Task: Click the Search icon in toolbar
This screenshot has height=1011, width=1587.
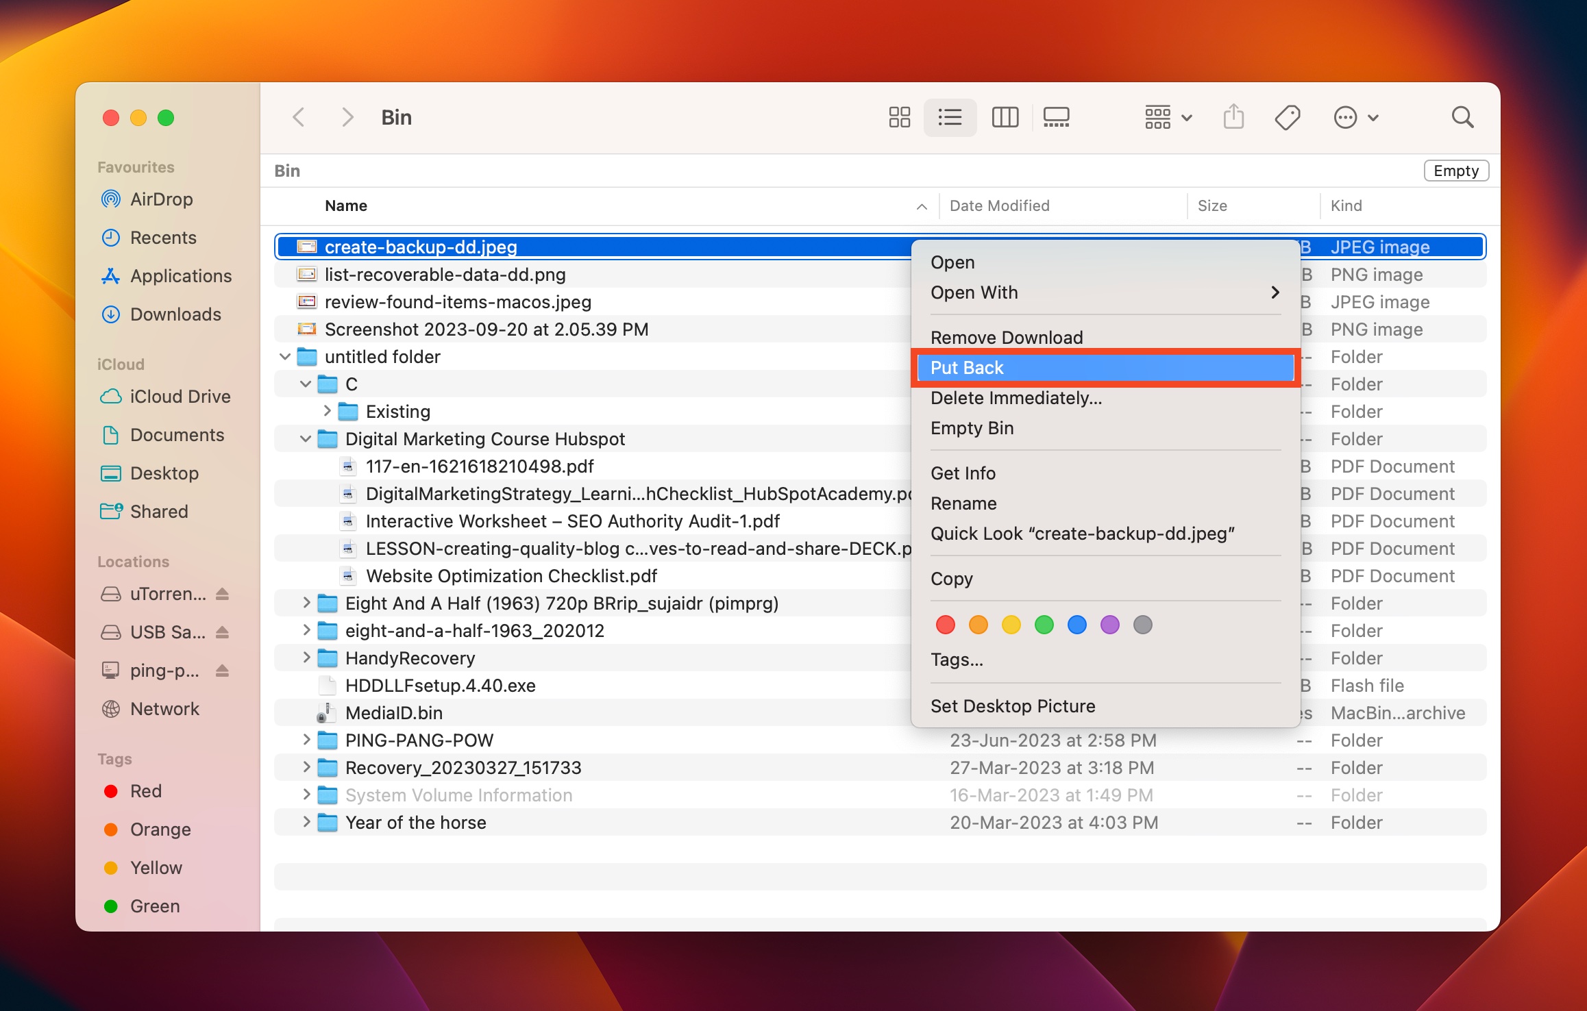Action: (1462, 116)
